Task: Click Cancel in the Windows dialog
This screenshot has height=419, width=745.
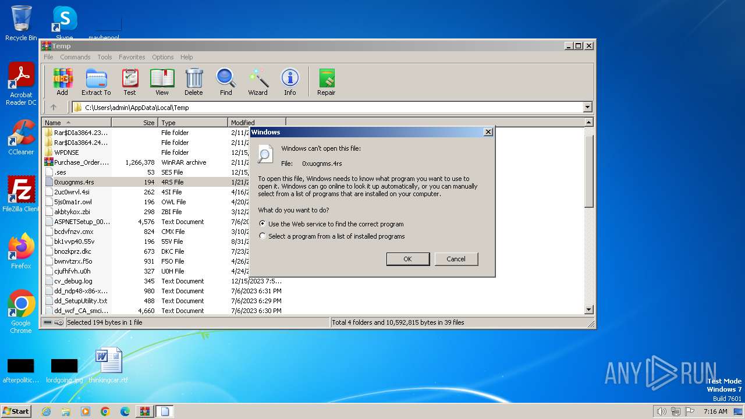Action: coord(456,259)
